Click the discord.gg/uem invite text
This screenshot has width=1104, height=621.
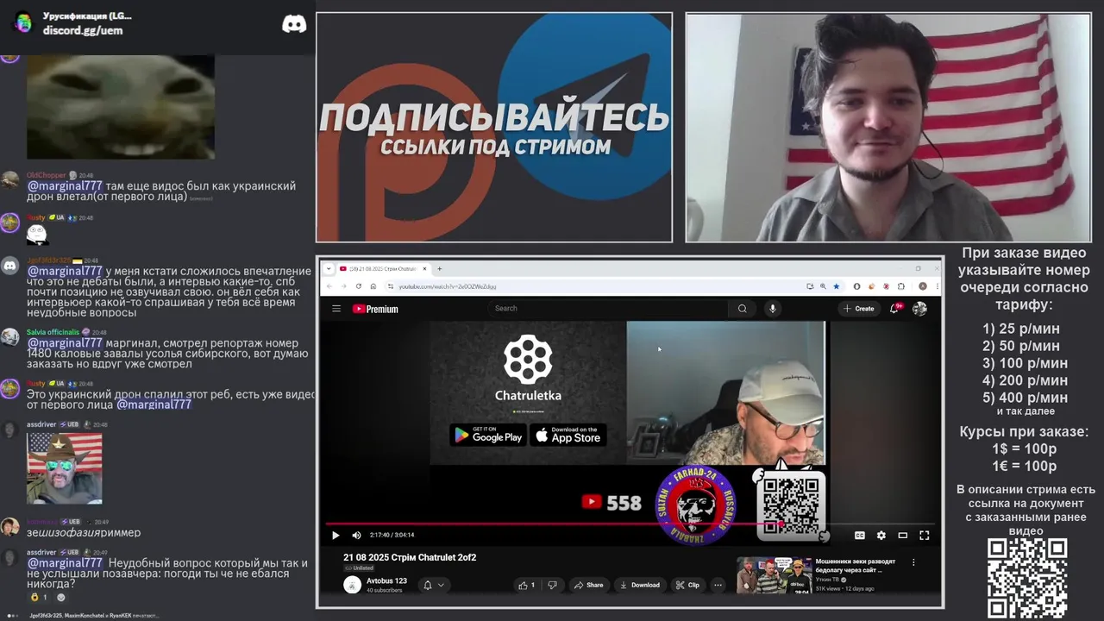(83, 30)
